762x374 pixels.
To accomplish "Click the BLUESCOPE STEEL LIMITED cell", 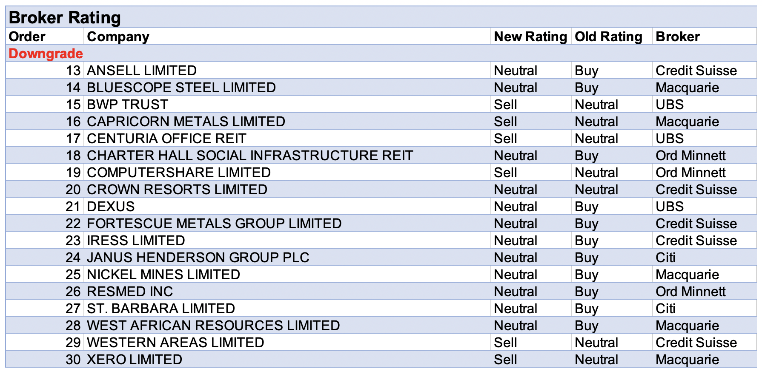I will click(181, 88).
